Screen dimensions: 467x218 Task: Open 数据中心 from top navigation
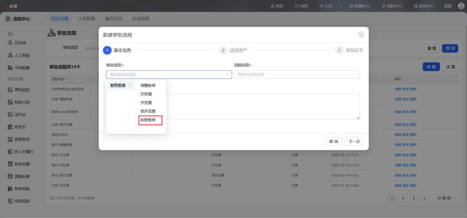(x=360, y=6)
